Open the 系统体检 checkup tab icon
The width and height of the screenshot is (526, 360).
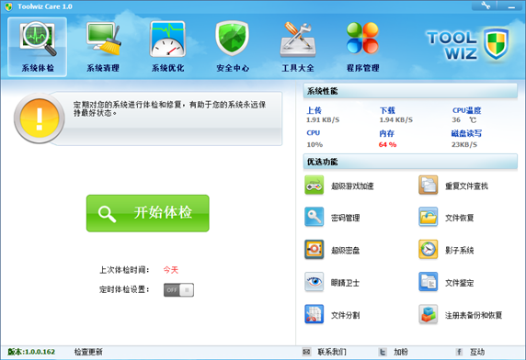(x=38, y=39)
